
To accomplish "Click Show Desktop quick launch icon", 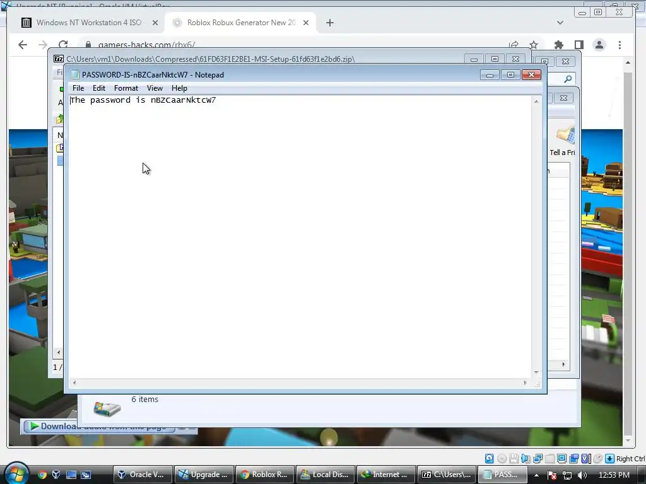I will [x=71, y=475].
